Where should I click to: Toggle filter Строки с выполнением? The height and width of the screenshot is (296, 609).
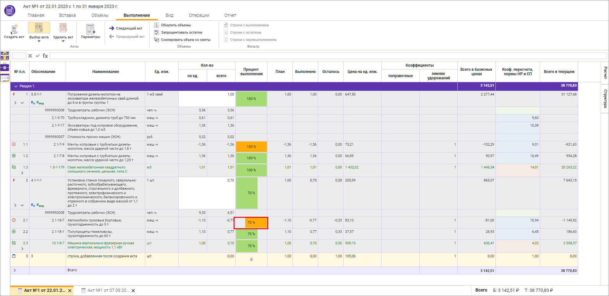pyautogui.click(x=249, y=25)
